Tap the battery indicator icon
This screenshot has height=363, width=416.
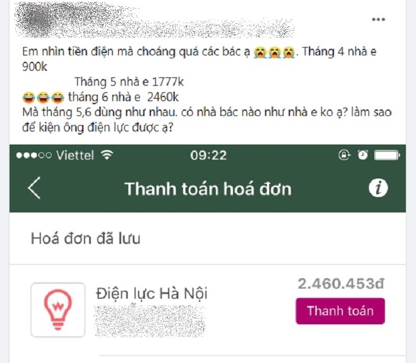387,155
